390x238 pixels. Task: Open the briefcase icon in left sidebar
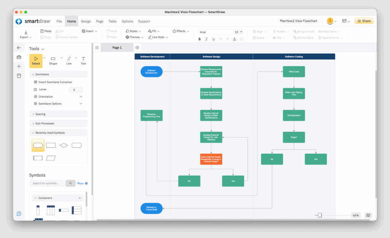coord(19,57)
